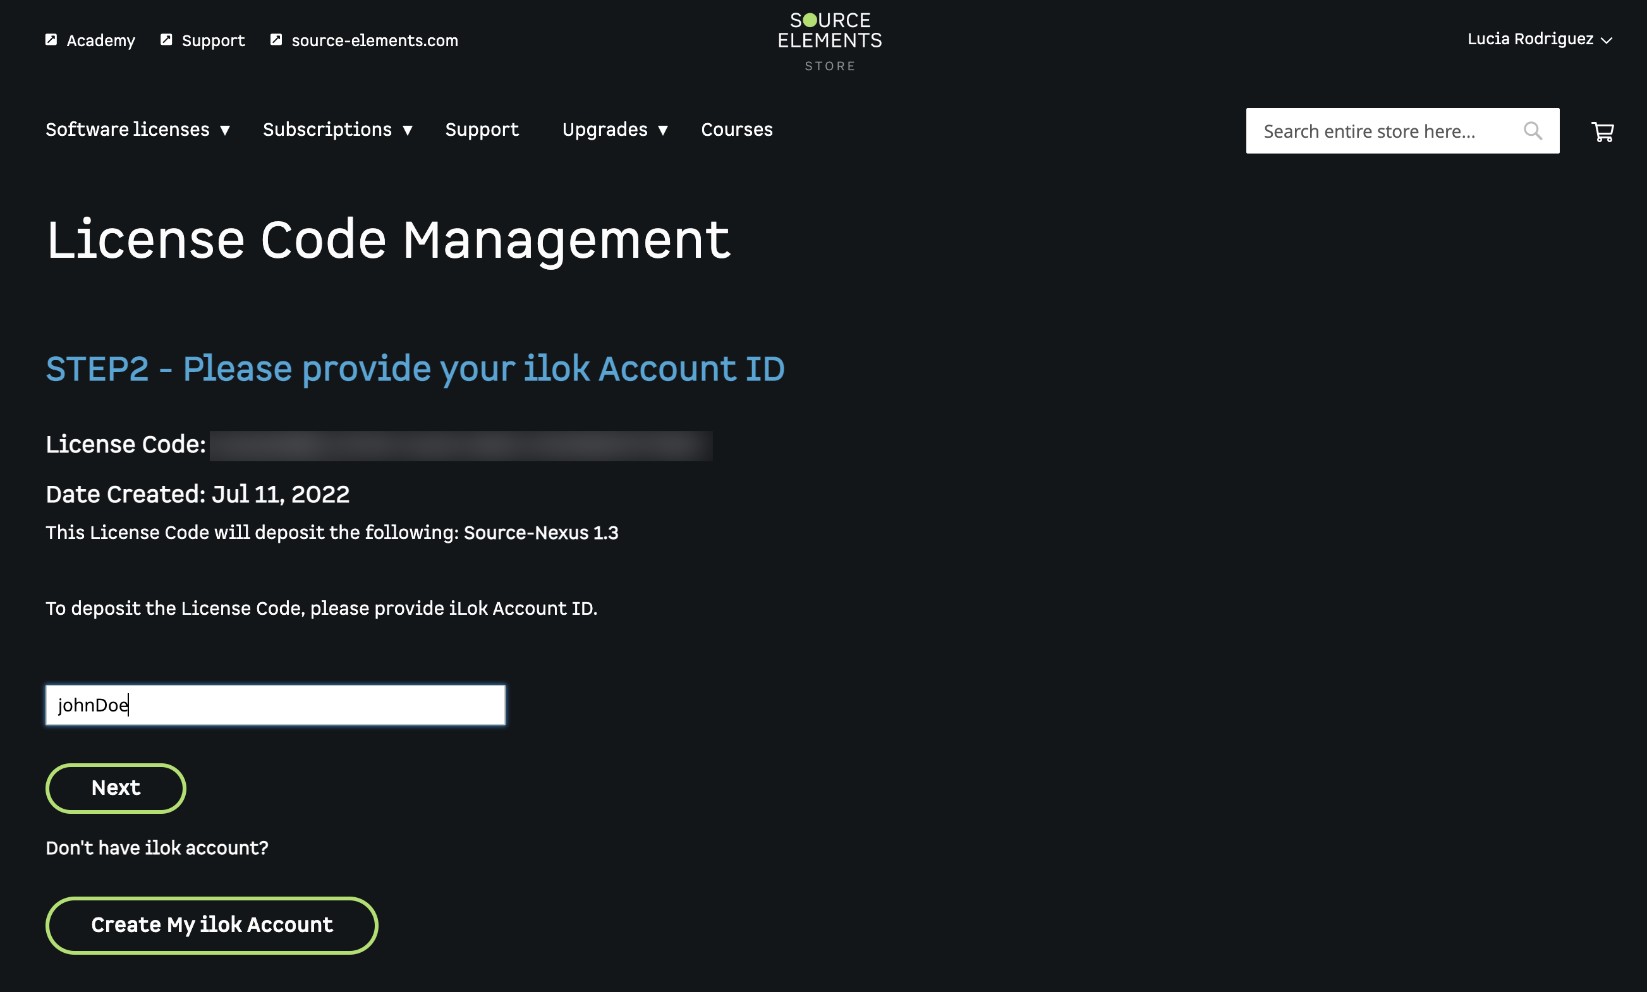Visit the source-elements.com link
The height and width of the screenshot is (992, 1647).
pyautogui.click(x=374, y=40)
